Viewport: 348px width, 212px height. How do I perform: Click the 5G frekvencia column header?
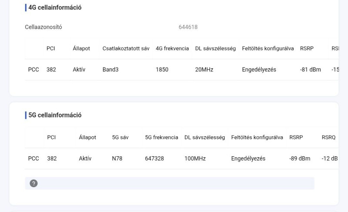(x=161, y=137)
